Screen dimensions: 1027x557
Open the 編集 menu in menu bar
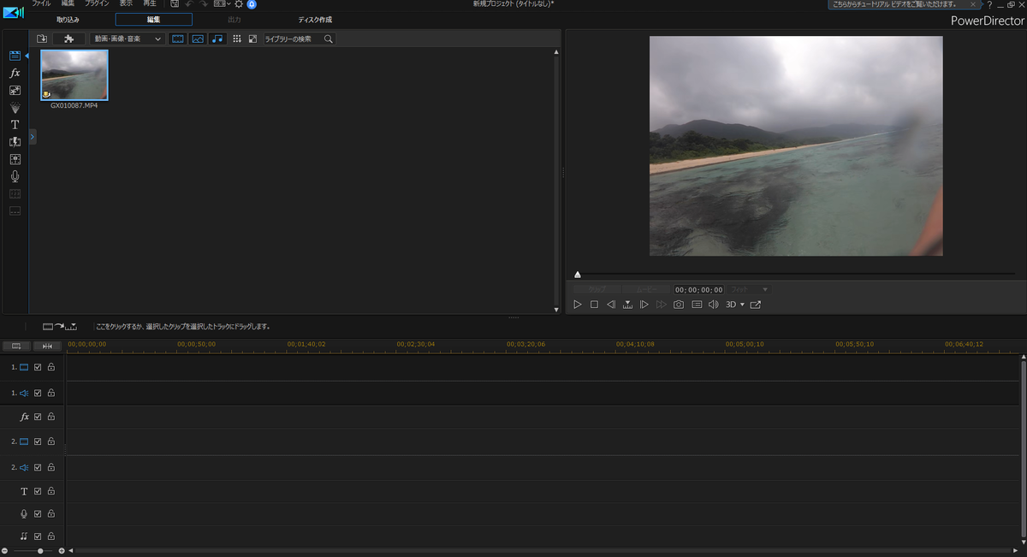coord(68,4)
